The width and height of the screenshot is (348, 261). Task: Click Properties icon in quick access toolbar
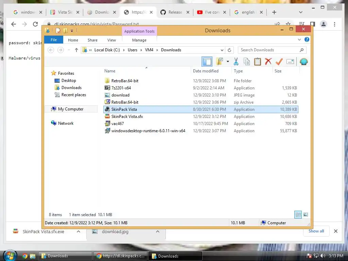(58, 31)
